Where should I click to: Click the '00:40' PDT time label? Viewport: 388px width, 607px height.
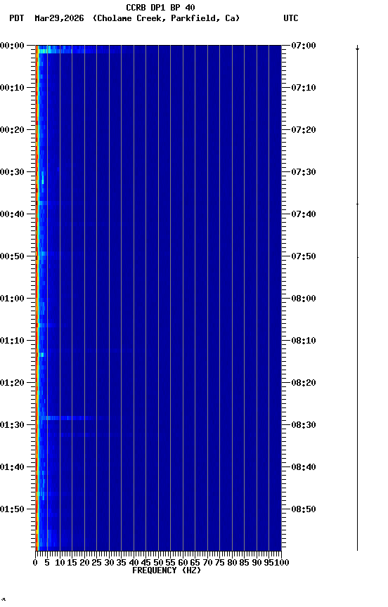(12, 214)
